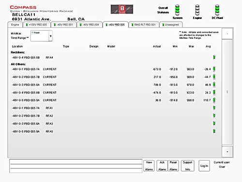Screen dimensions: 242x182
Task: Click status indicator for RFA5 row
Action: (x=214, y=131)
